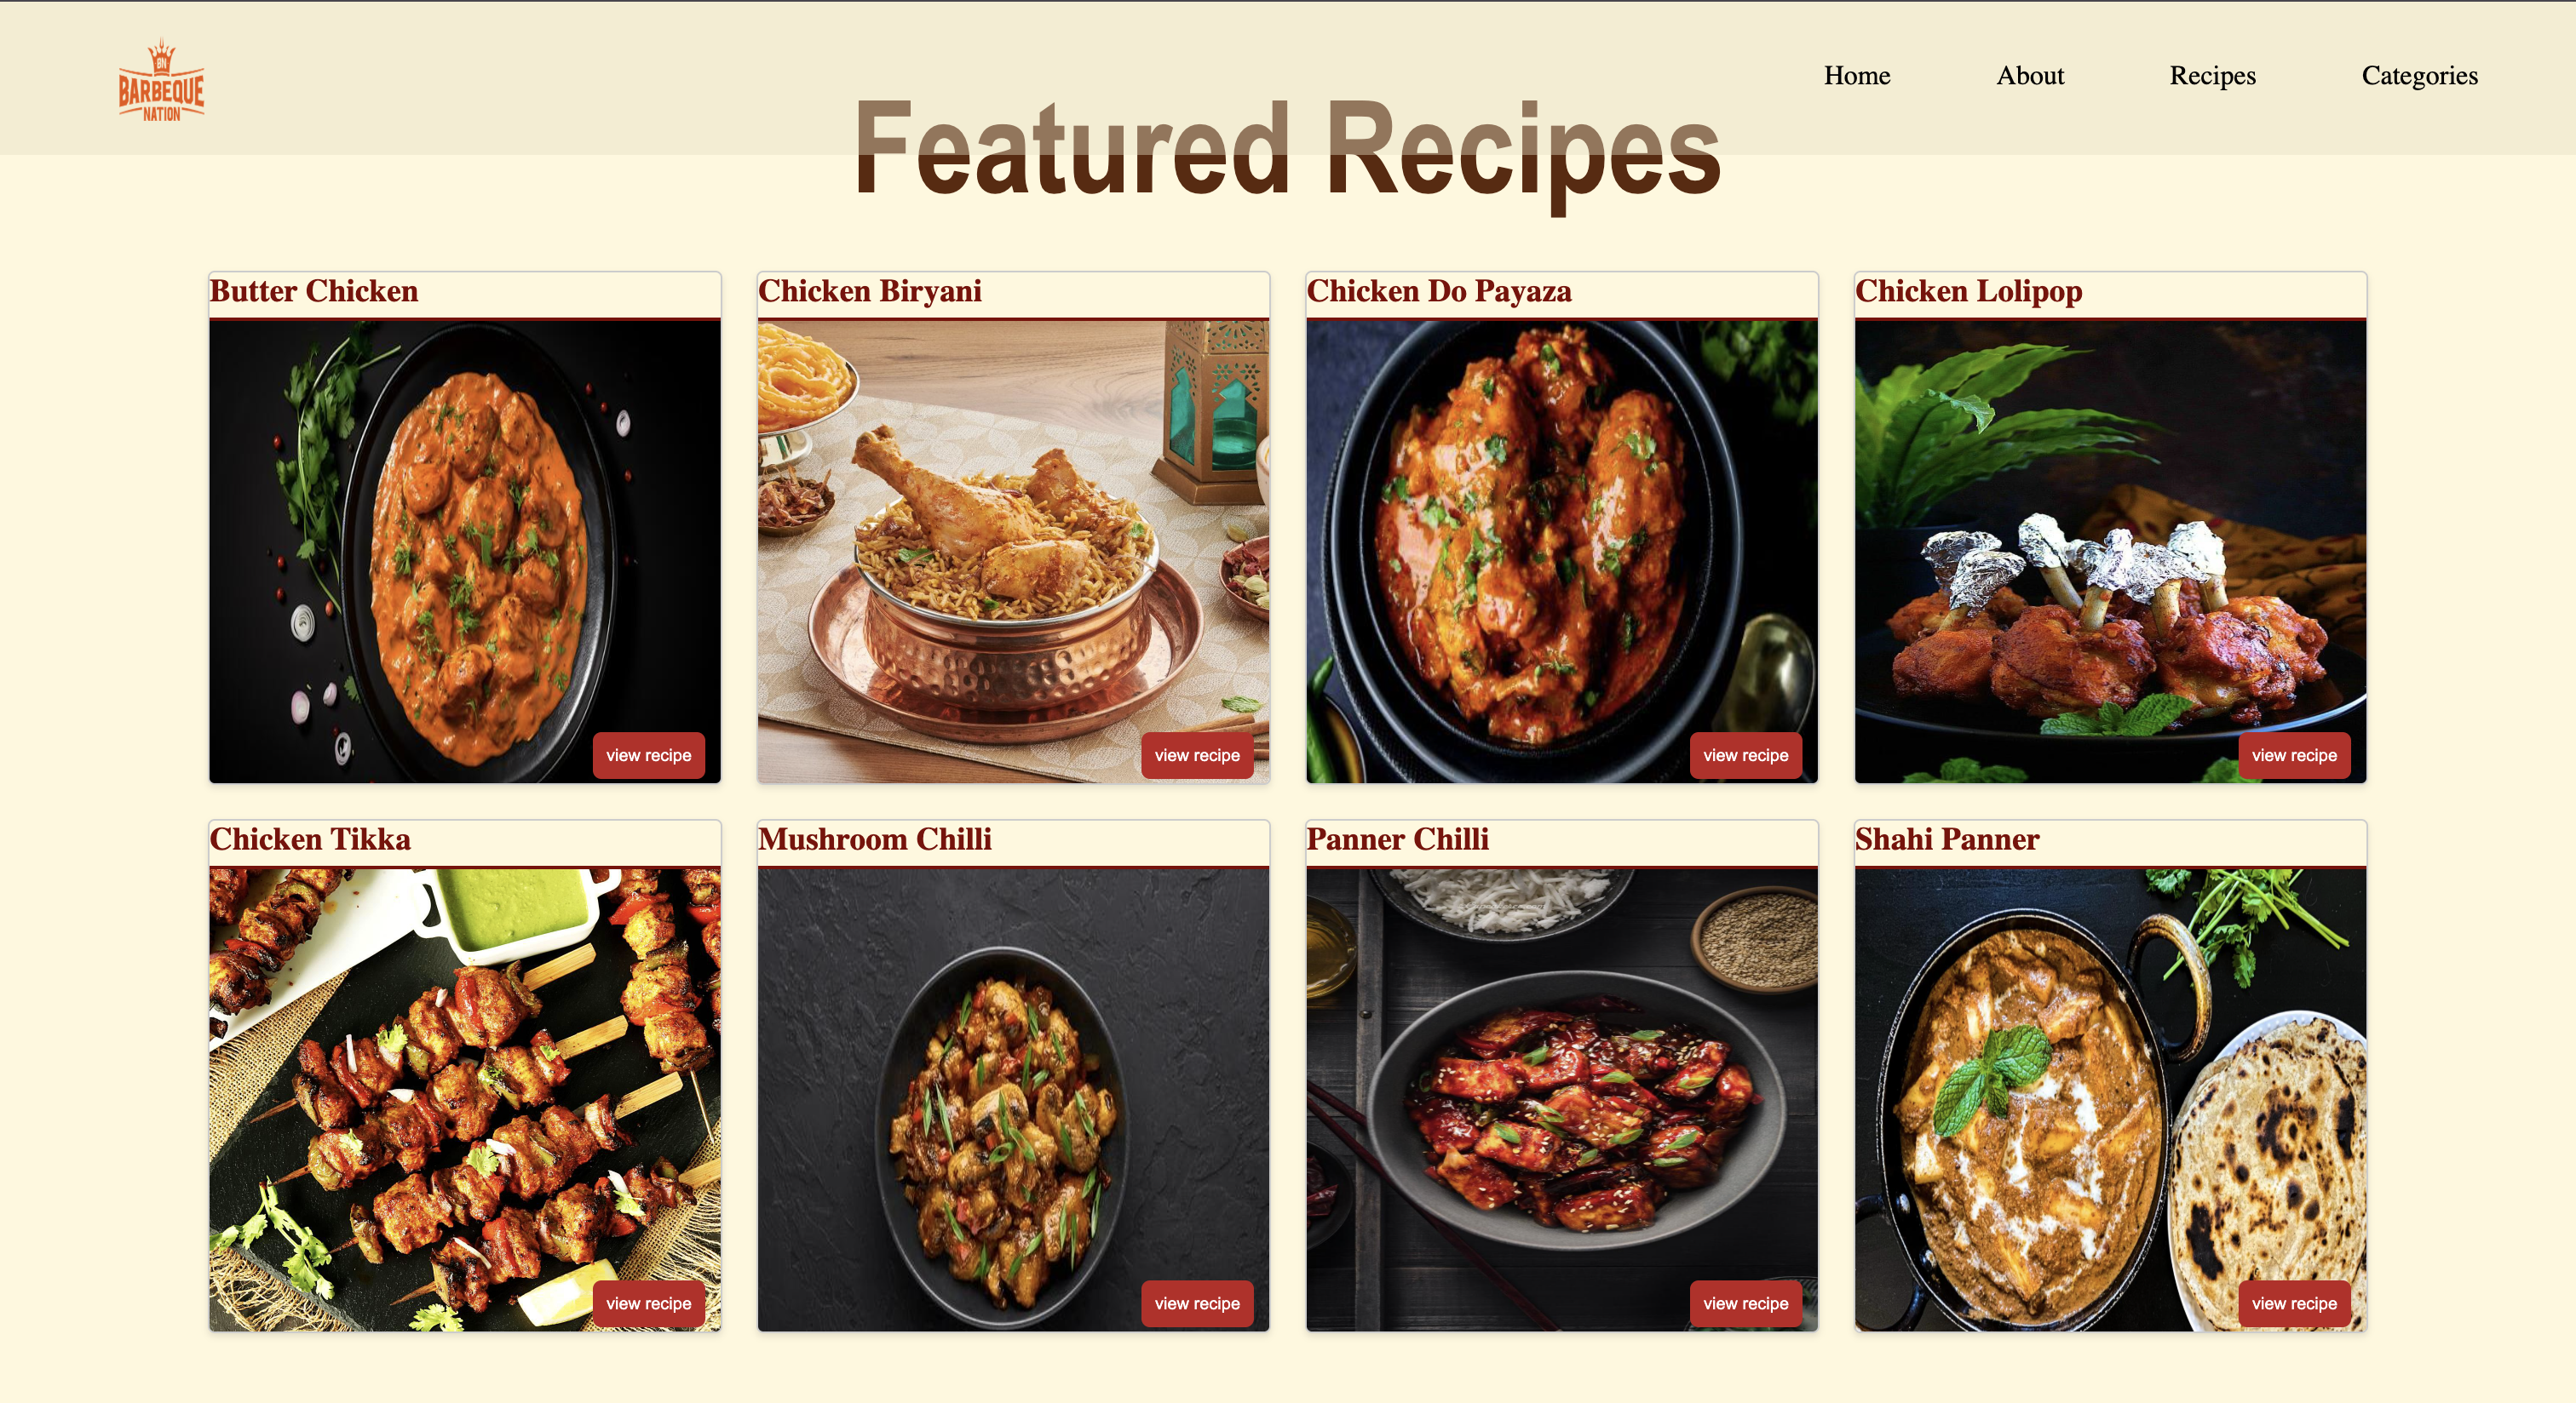View recipe for Butter Chicken
Screen dimensions: 2576x1403
pos(648,755)
